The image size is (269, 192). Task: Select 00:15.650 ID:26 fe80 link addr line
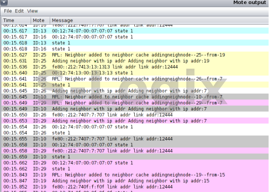click(x=135, y=115)
